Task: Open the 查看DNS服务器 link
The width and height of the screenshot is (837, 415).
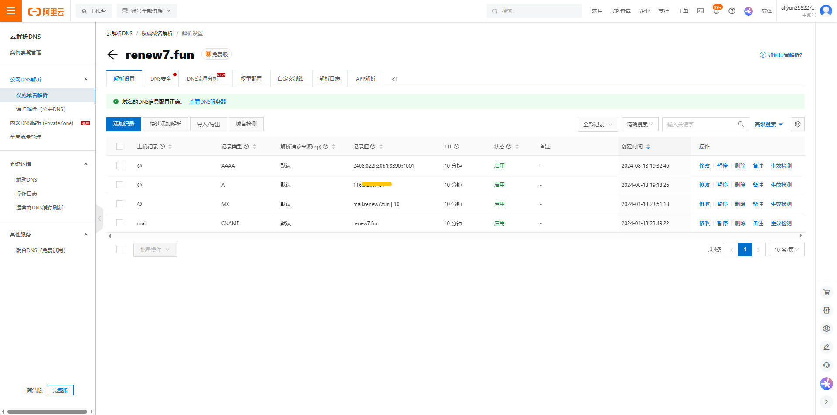Action: (x=208, y=101)
